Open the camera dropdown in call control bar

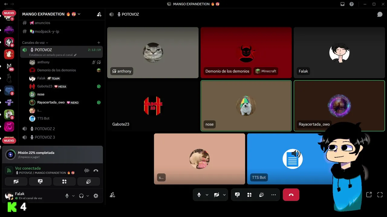(224, 195)
